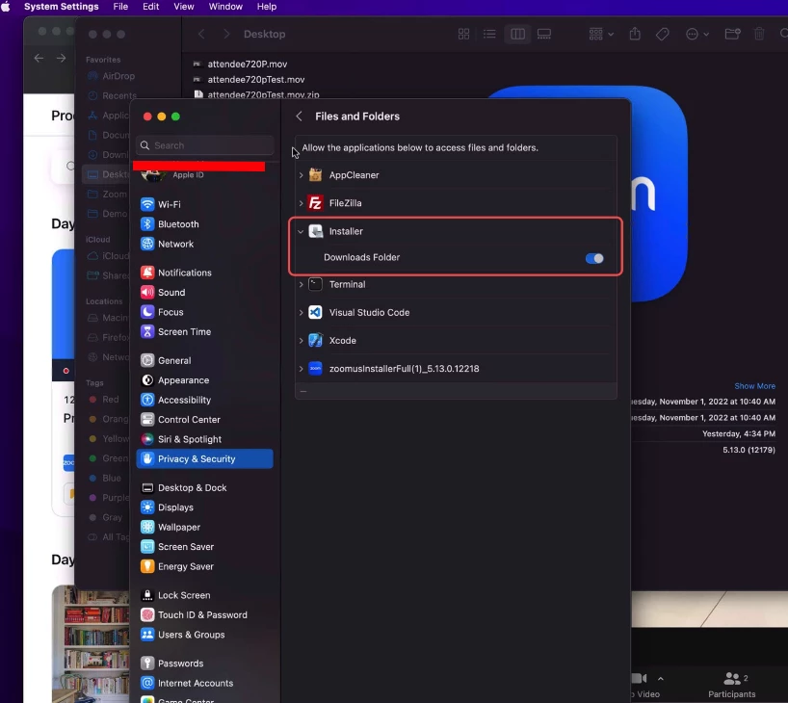Select attendee720pTest.mov in Finder

(x=256, y=79)
